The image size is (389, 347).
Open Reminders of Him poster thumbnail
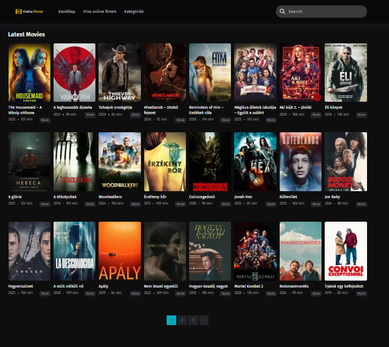[210, 73]
